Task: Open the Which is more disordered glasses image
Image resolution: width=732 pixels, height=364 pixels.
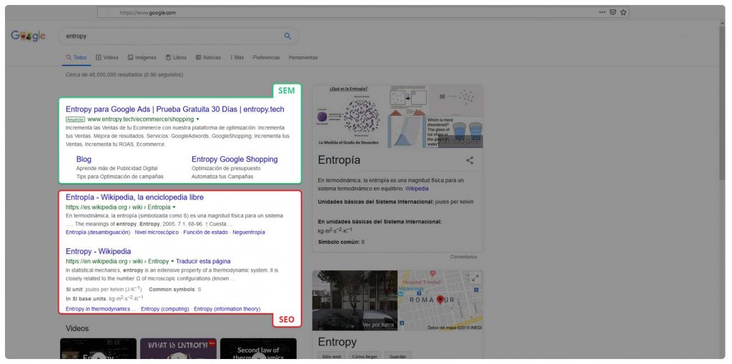Action: tap(454, 132)
